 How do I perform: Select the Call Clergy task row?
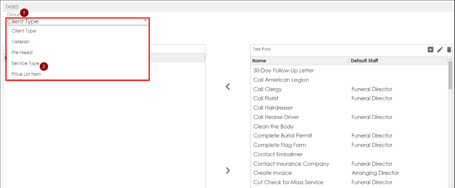267,89
